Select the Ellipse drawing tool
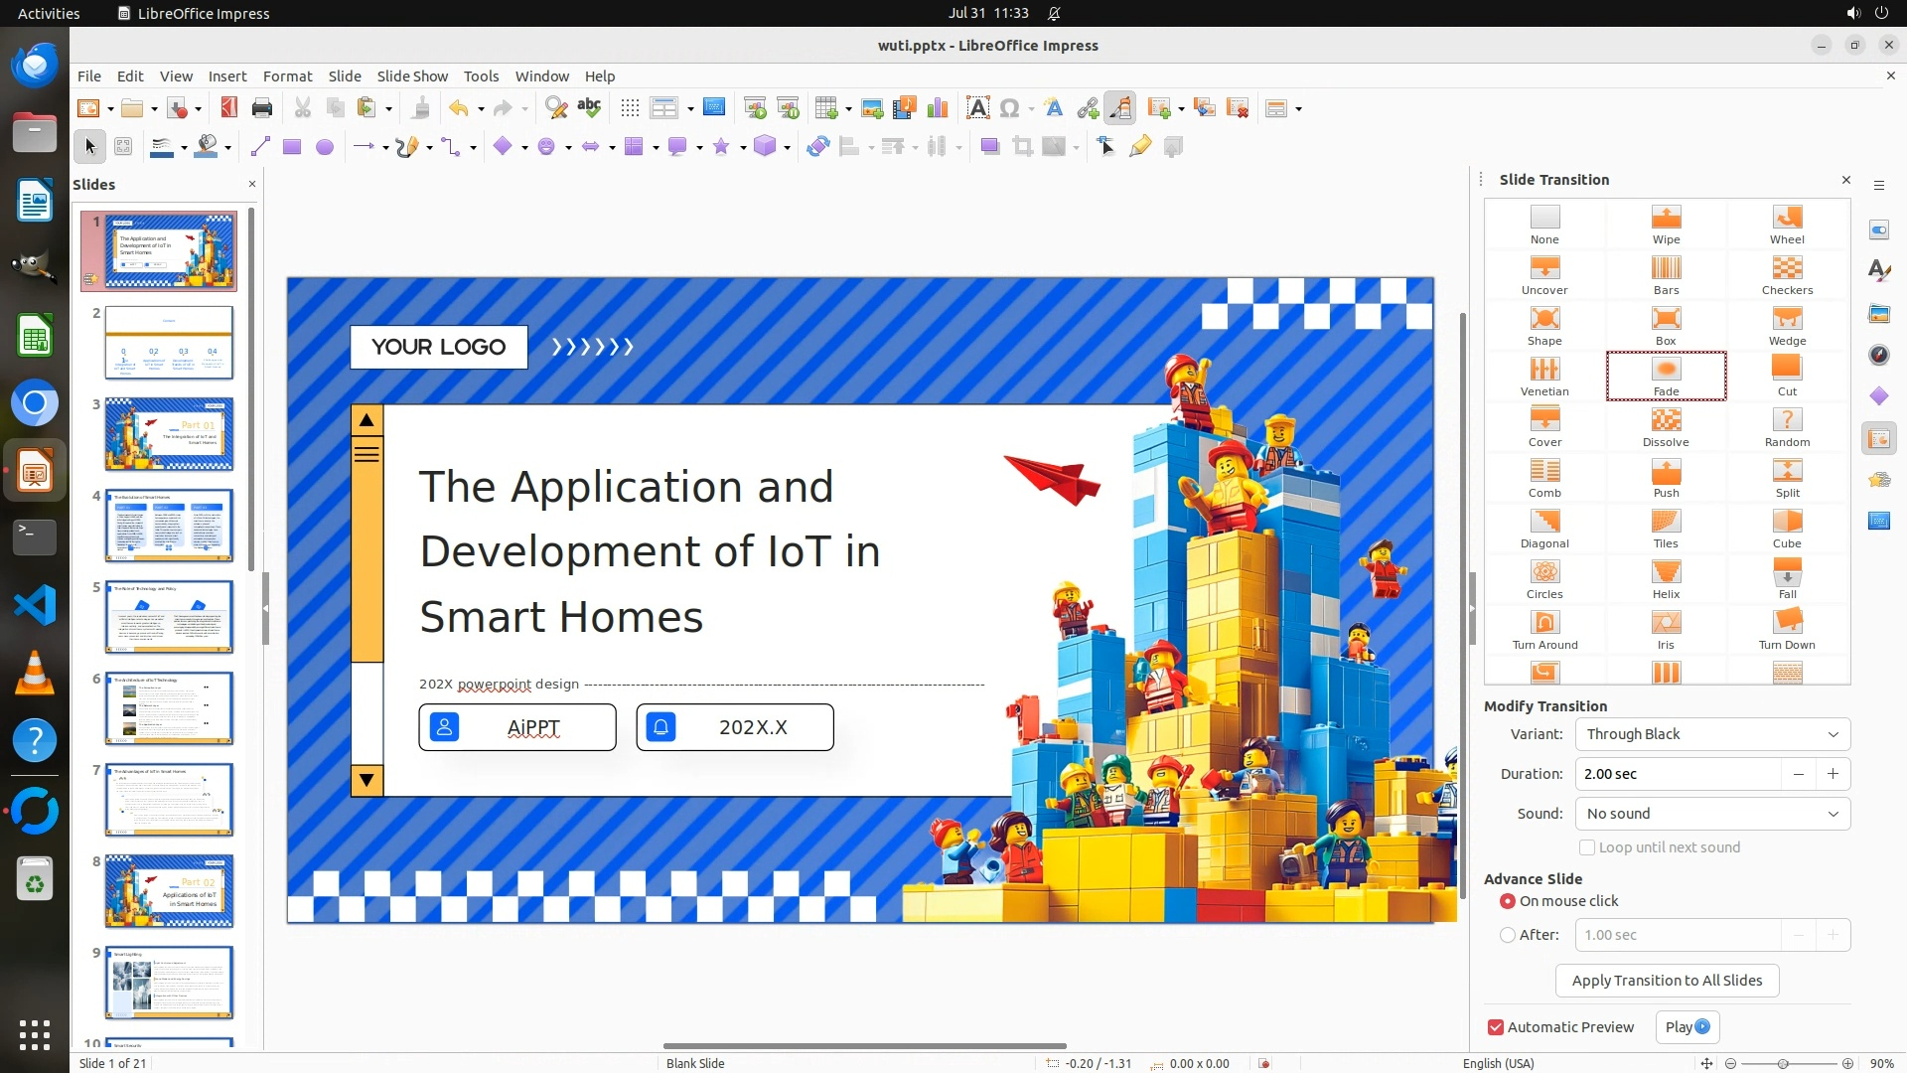The height and width of the screenshot is (1073, 1907). [324, 147]
